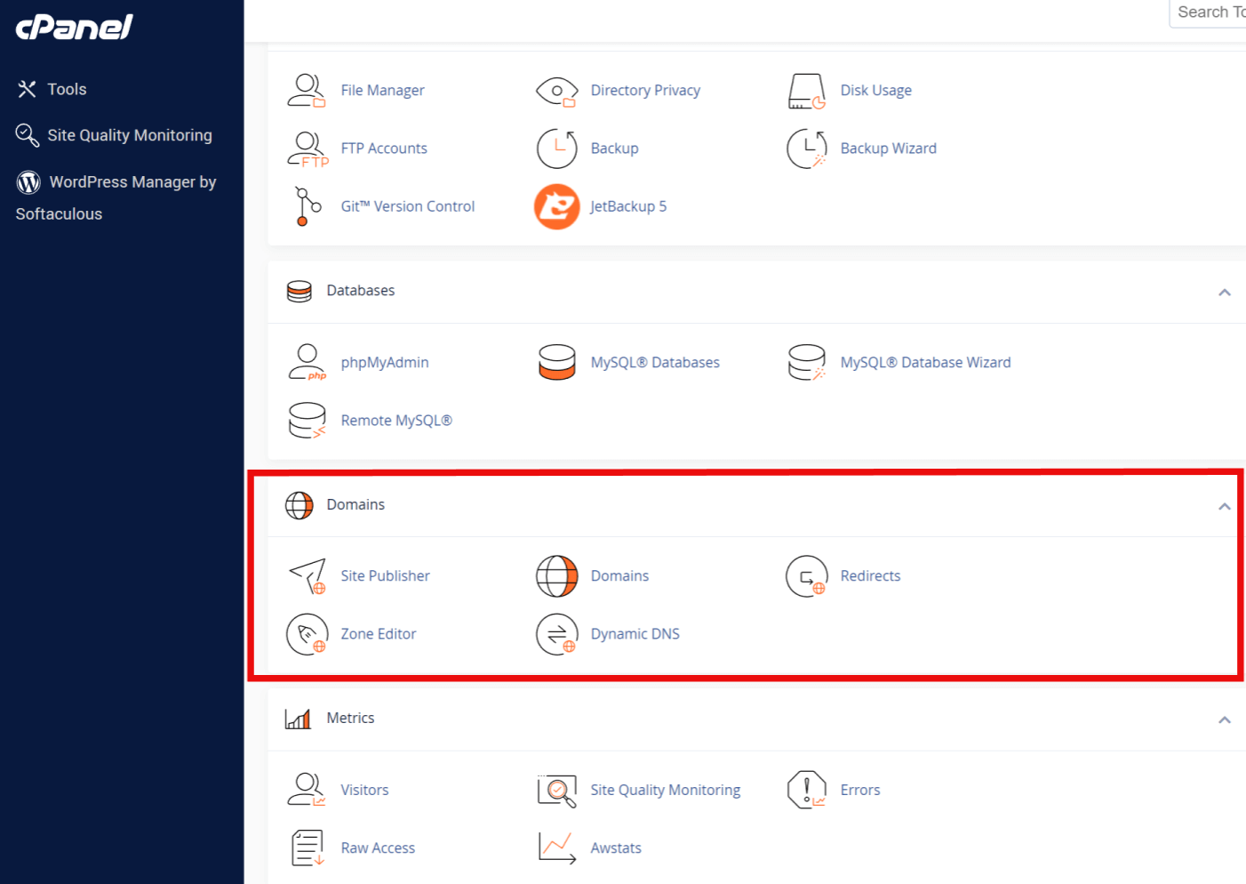Open the orange JetBackup 5 icon

coord(557,206)
